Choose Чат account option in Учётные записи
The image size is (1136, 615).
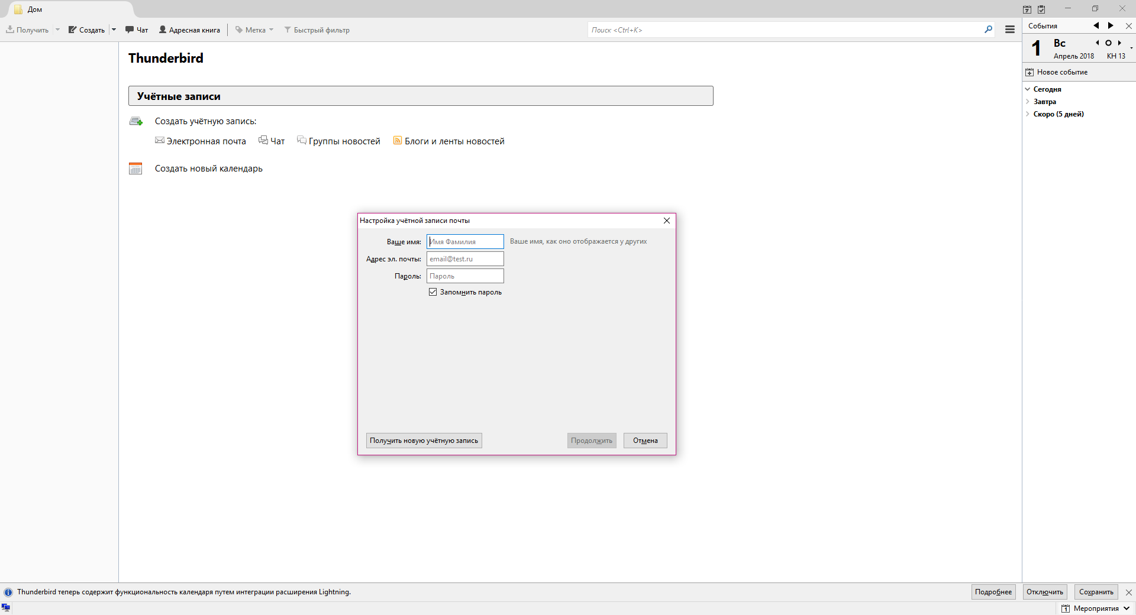[272, 141]
